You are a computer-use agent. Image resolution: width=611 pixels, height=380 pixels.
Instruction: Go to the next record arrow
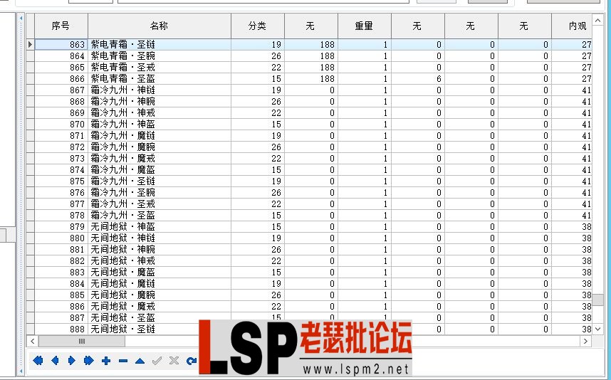(72, 361)
